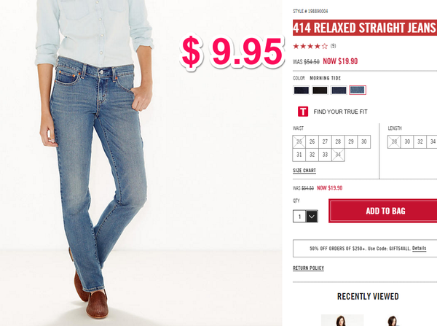Select length 30
The height and width of the screenshot is (326, 437).
tap(407, 141)
